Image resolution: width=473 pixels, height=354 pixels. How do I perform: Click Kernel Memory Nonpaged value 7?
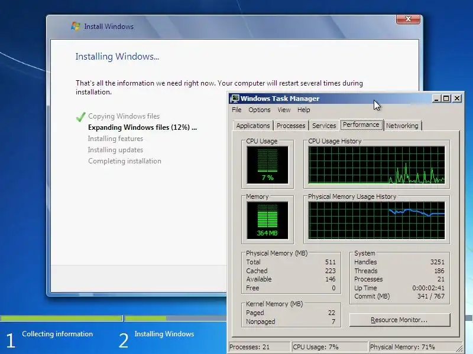pos(333,322)
